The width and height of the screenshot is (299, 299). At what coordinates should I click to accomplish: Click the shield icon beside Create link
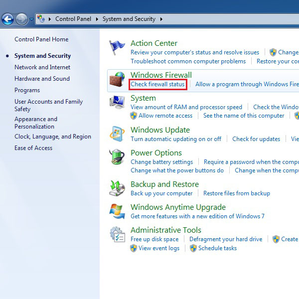(276, 239)
